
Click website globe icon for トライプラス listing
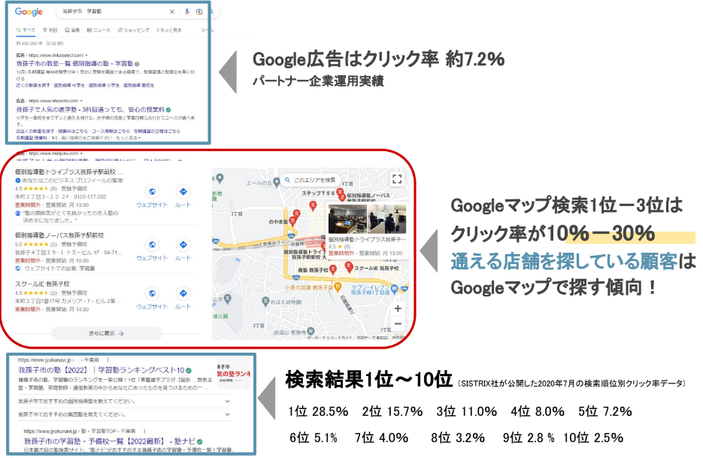pyautogui.click(x=152, y=192)
